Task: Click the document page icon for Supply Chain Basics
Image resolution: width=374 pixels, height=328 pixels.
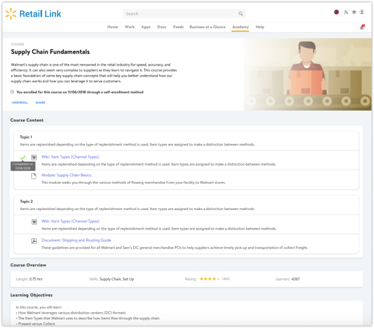Action: coord(34,176)
